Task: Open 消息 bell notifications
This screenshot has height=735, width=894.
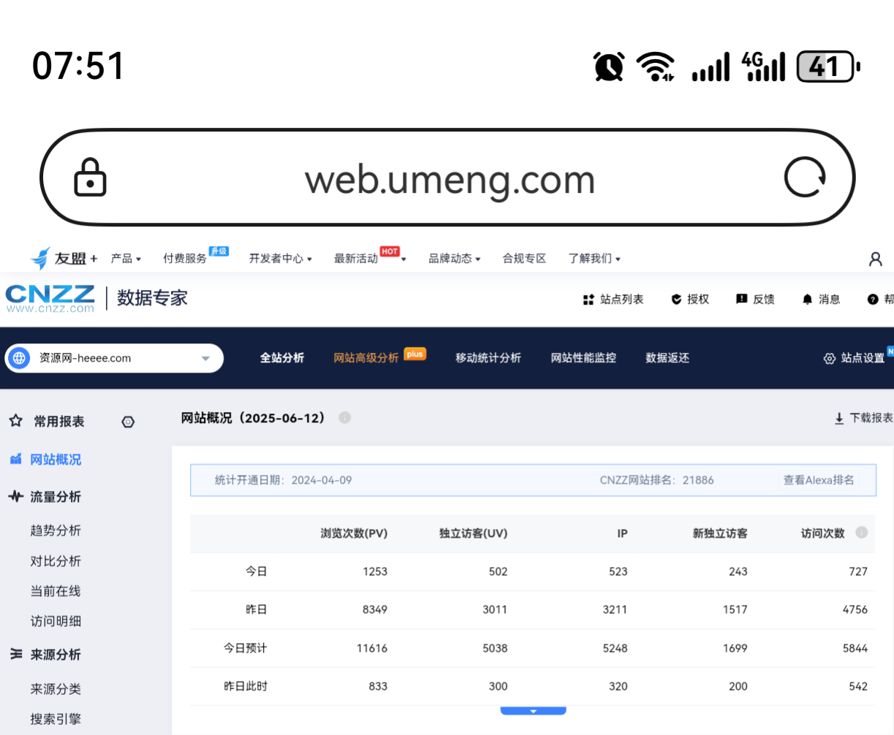Action: [807, 300]
